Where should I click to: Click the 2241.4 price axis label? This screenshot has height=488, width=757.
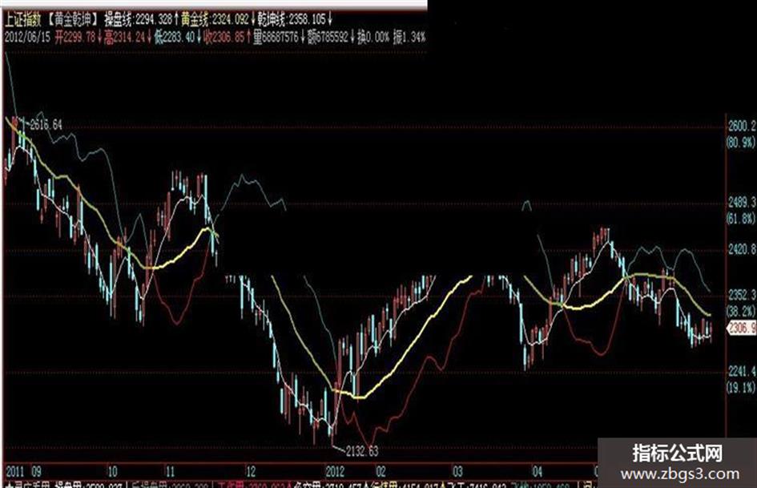tap(742, 371)
